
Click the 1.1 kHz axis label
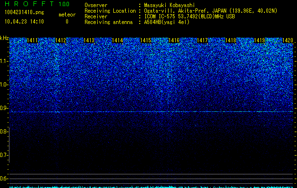pyautogui.click(x=4, y=61)
